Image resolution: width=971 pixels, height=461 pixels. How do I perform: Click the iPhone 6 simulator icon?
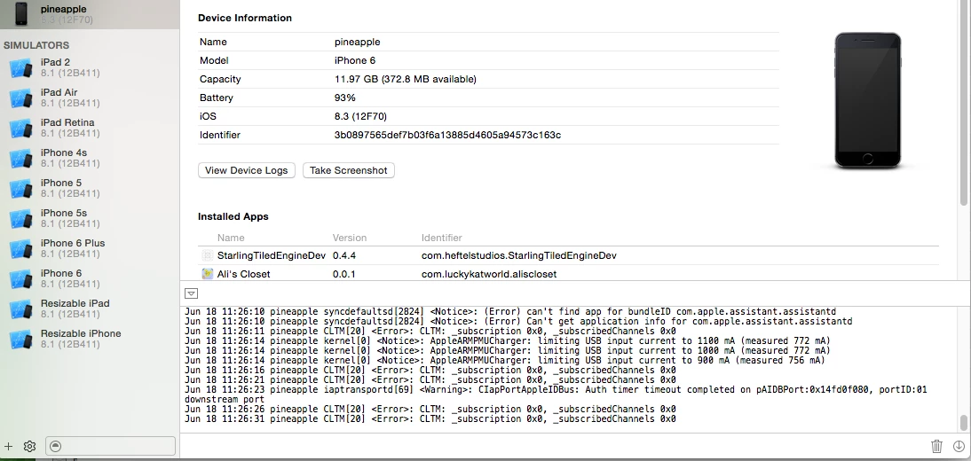[x=20, y=278]
